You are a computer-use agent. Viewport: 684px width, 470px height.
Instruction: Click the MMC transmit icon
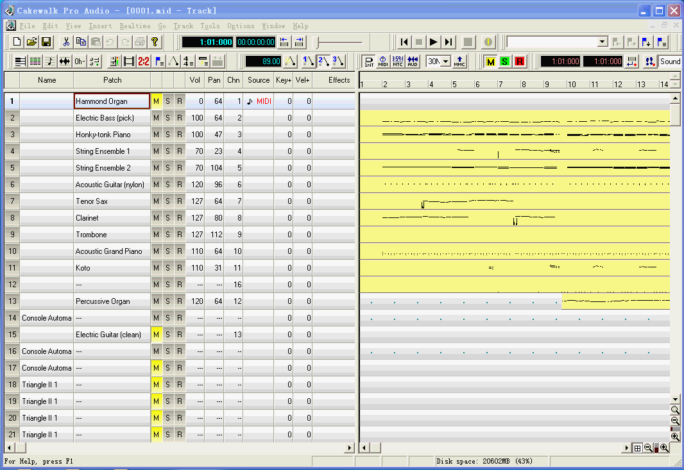(x=459, y=62)
